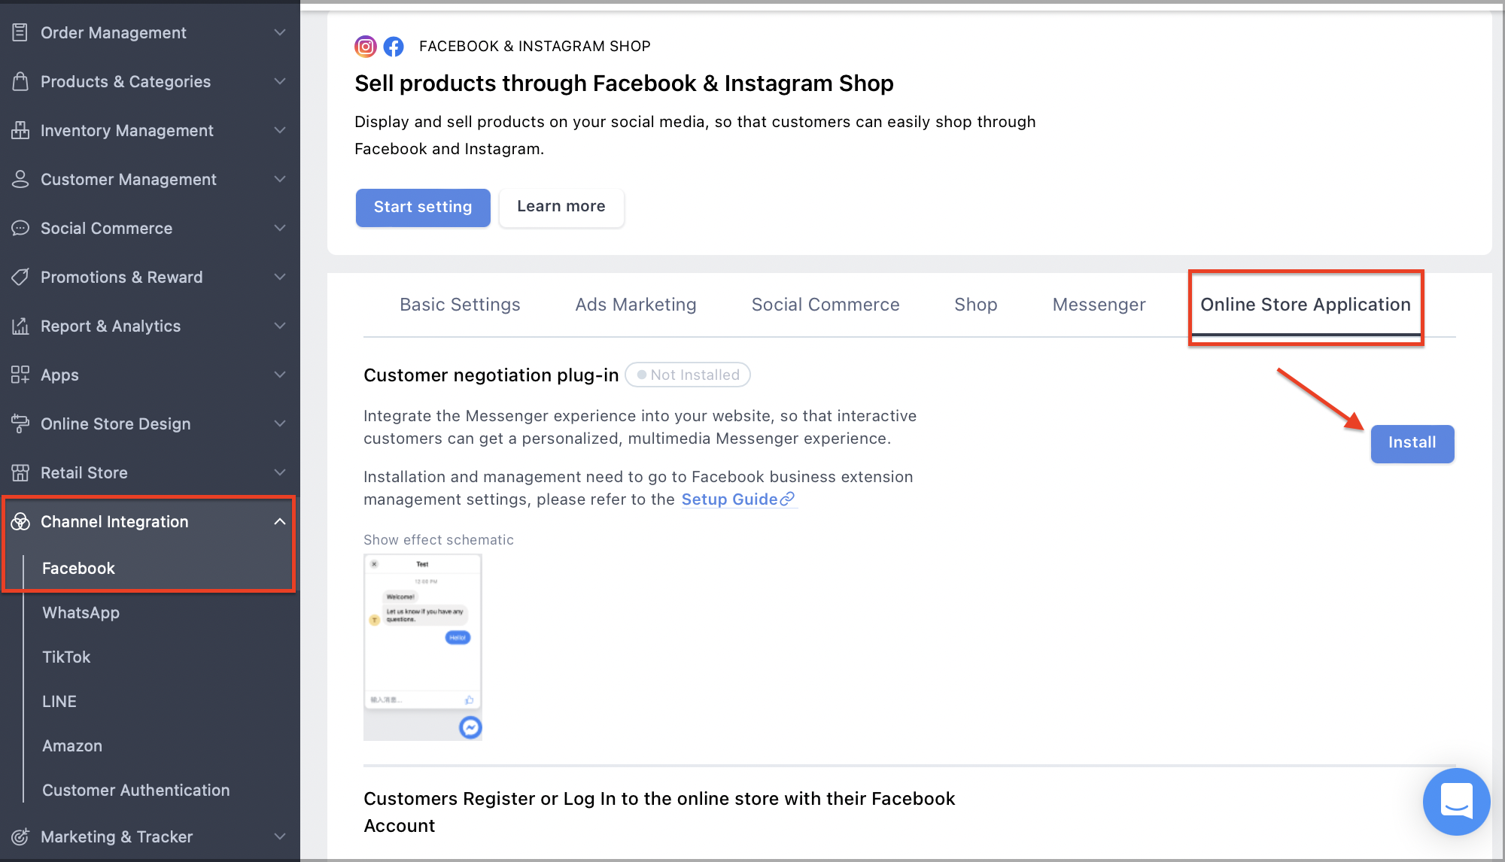
Task: Expand the Online Store Design chevron
Action: pos(280,423)
